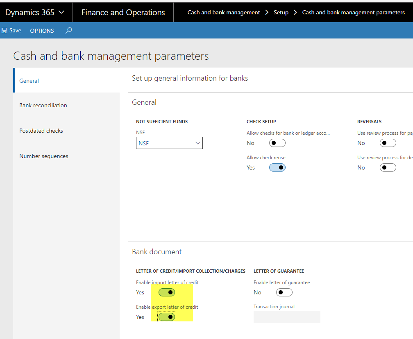
Task: Click the Save disk icon
Action: click(5, 31)
